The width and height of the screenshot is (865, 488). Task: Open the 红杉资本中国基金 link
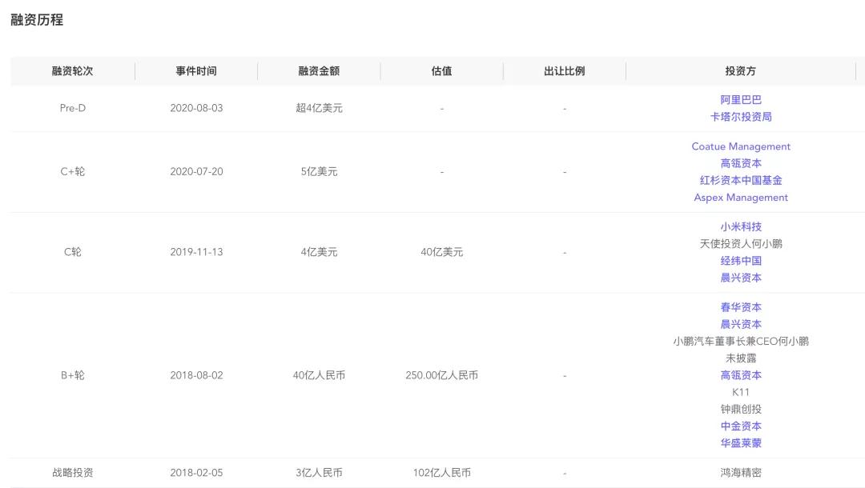point(741,180)
